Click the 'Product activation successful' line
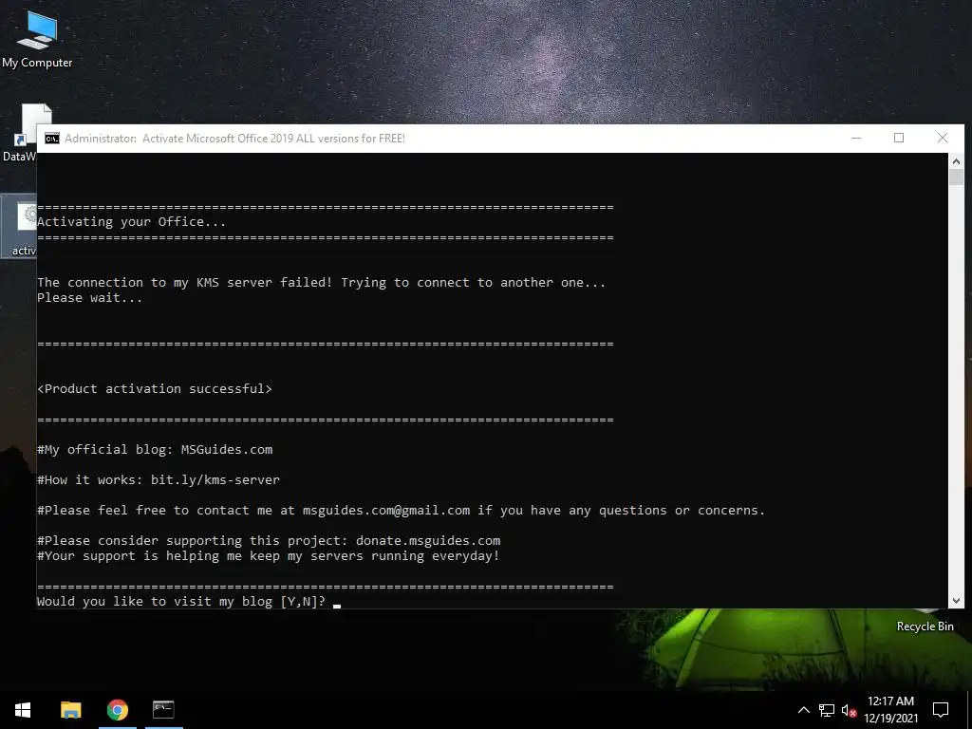The height and width of the screenshot is (729, 972). pyautogui.click(x=155, y=388)
